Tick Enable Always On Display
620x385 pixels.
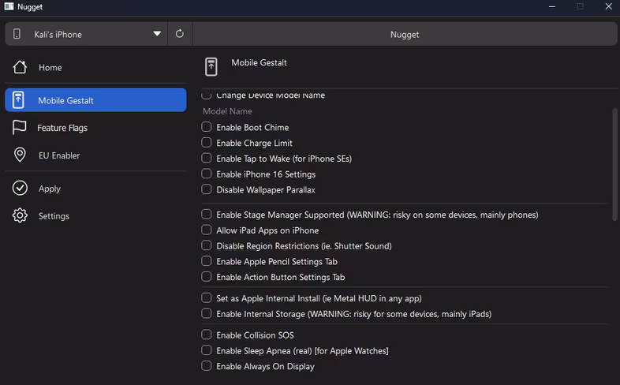point(207,365)
